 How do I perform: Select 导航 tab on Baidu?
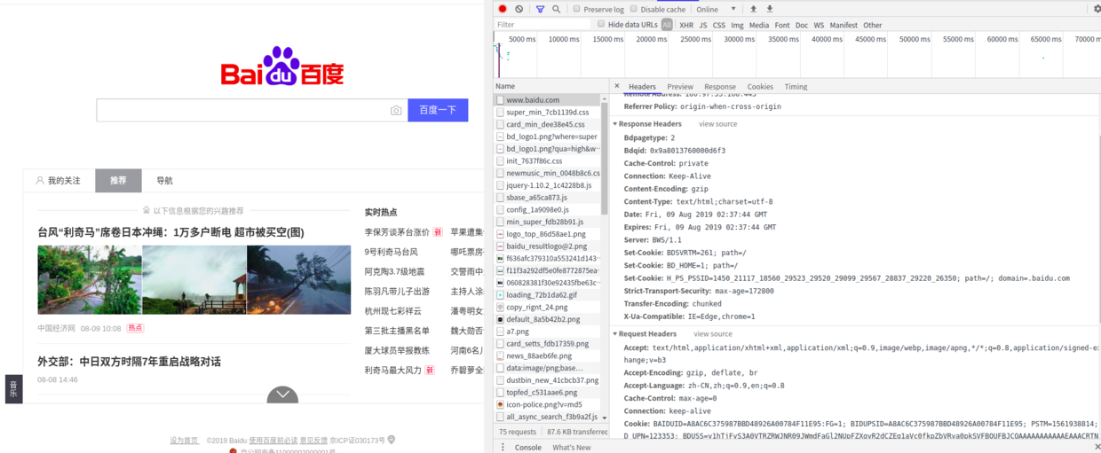coord(165,181)
